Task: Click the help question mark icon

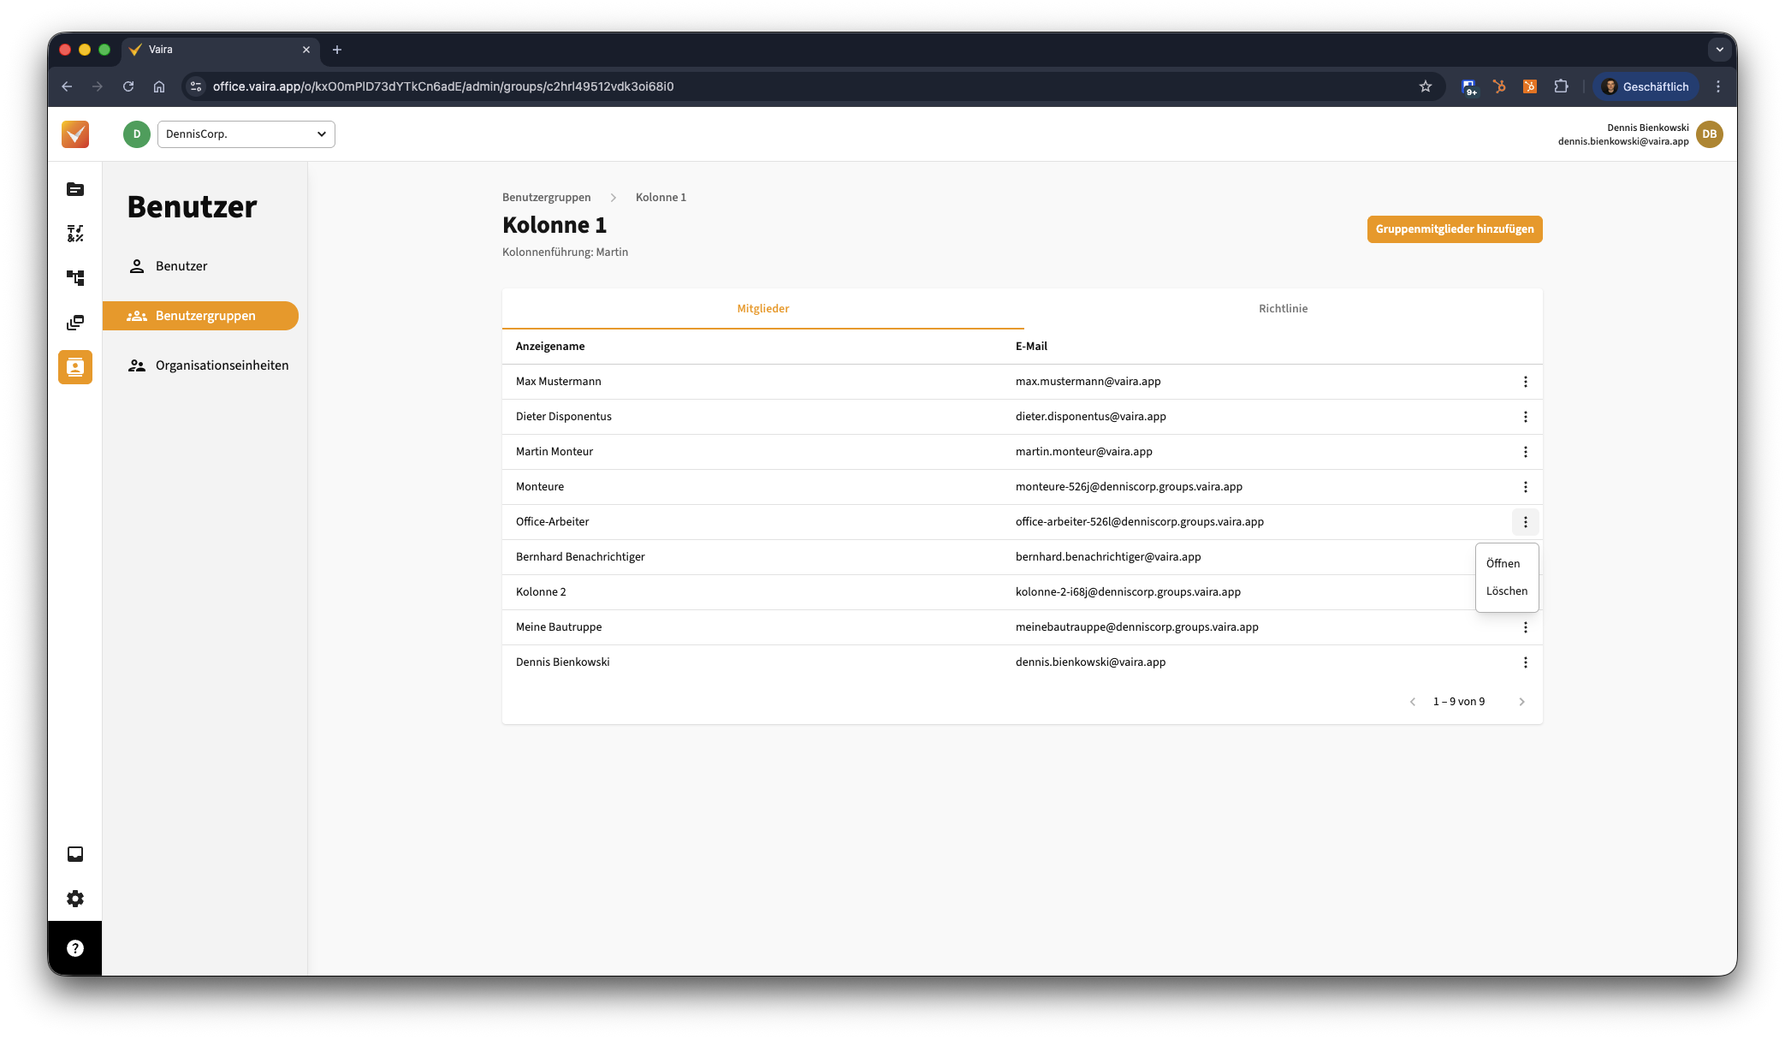Action: [75, 948]
